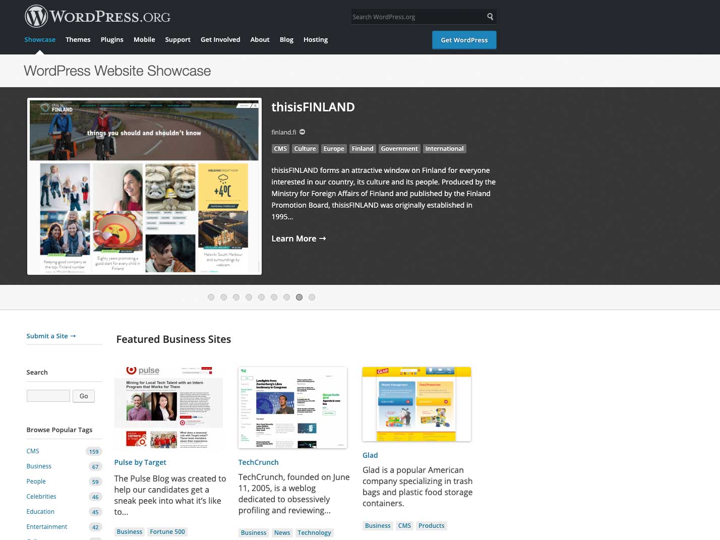
Task: Click the Get WordPress button
Action: 464,40
